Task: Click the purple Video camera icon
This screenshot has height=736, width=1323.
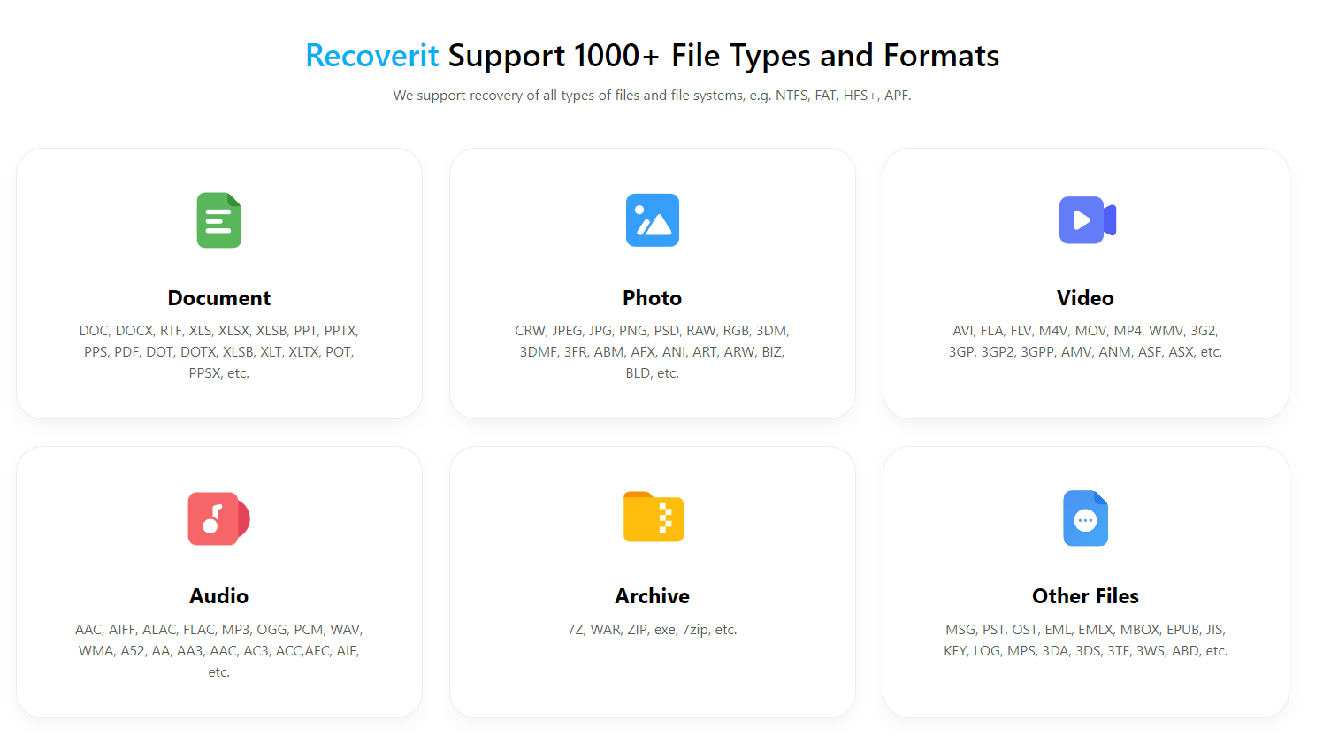Action: tap(1087, 220)
